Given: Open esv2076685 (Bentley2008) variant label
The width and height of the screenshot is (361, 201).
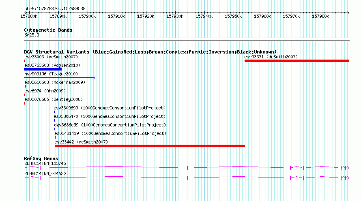Looking at the screenshot, I should click(x=54, y=99).
